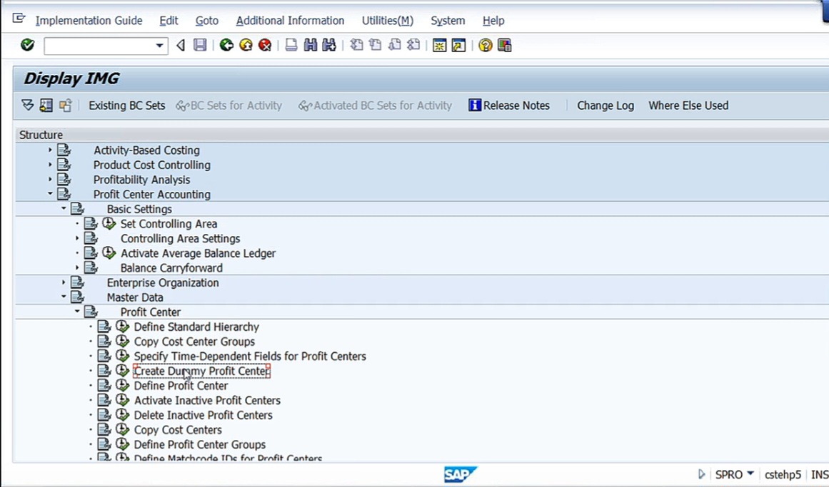Open the Change Log button

point(606,106)
